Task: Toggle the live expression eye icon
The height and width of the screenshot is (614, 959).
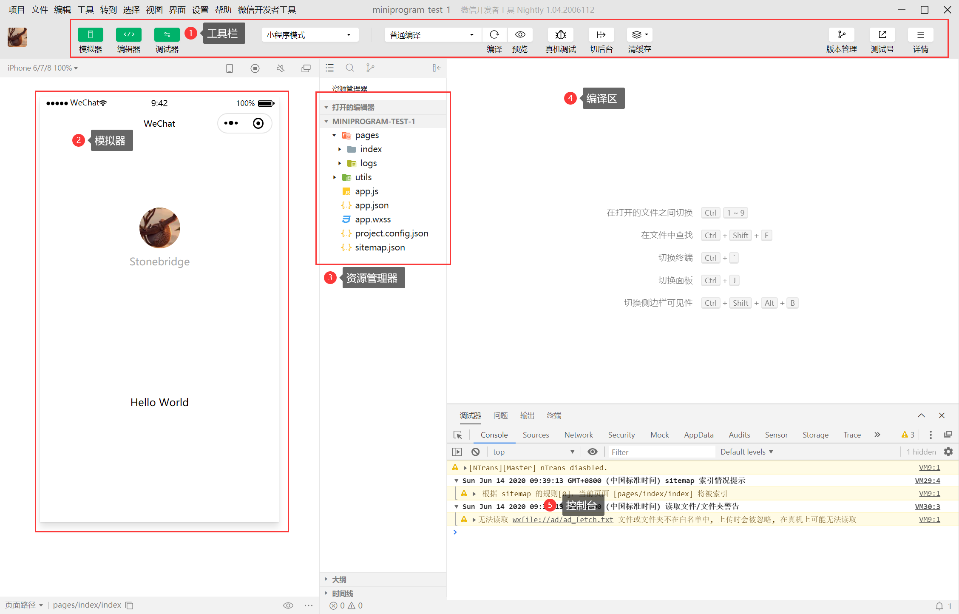Action: pyautogui.click(x=593, y=452)
